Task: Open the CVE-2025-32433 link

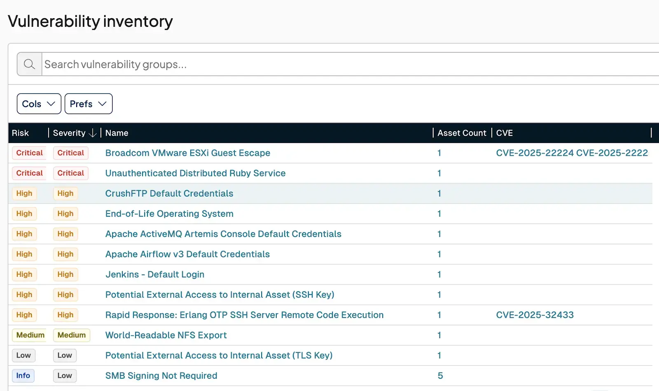Action: [534, 315]
